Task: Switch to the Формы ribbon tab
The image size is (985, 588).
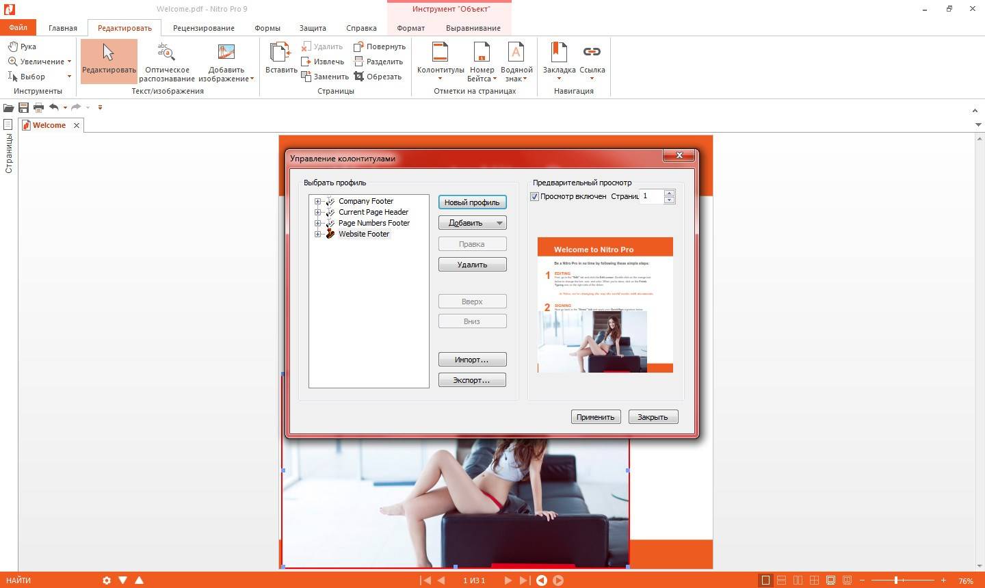Action: click(x=267, y=28)
